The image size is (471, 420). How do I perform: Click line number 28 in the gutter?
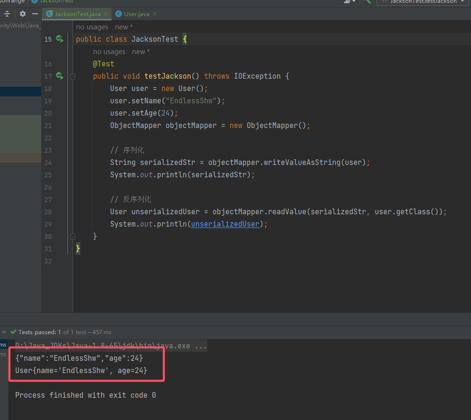click(x=48, y=212)
